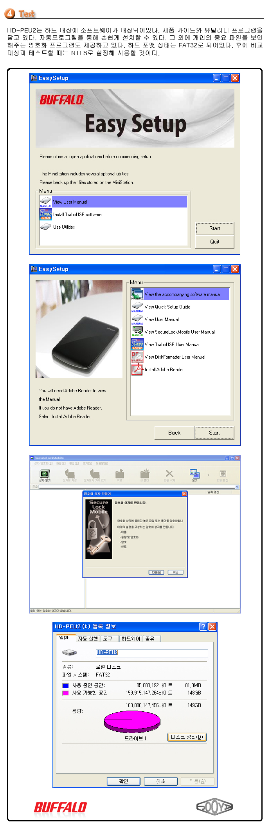Click the Back button in EasySetup
The height and width of the screenshot is (830, 270).
coord(174,433)
